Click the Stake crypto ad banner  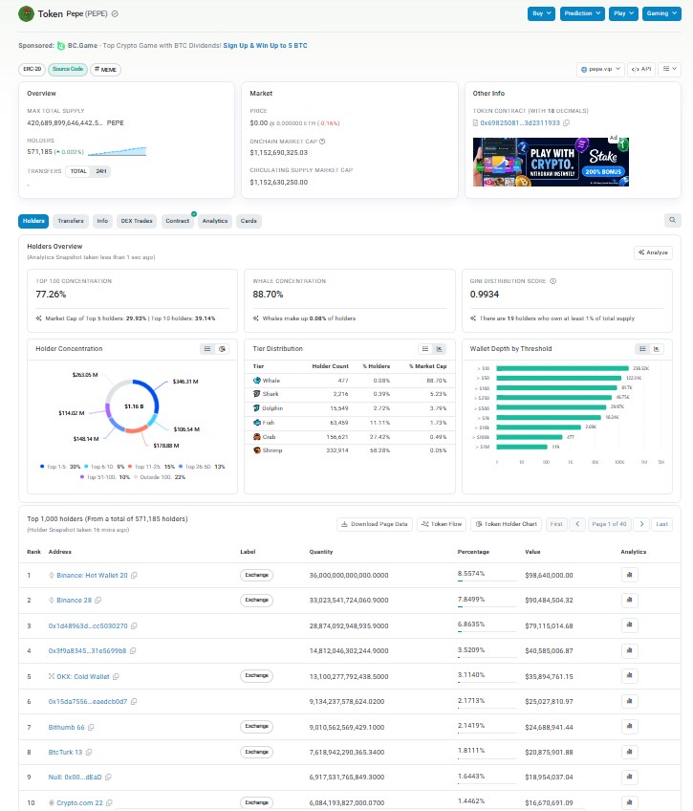(x=551, y=162)
